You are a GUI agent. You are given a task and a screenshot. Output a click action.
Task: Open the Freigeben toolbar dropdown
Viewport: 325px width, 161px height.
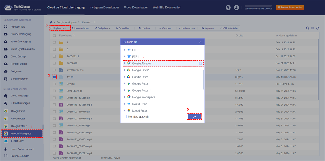[x=102, y=28]
